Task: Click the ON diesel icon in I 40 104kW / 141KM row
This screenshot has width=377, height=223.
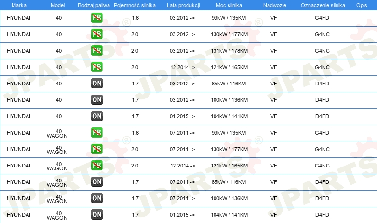Action: coord(96,116)
